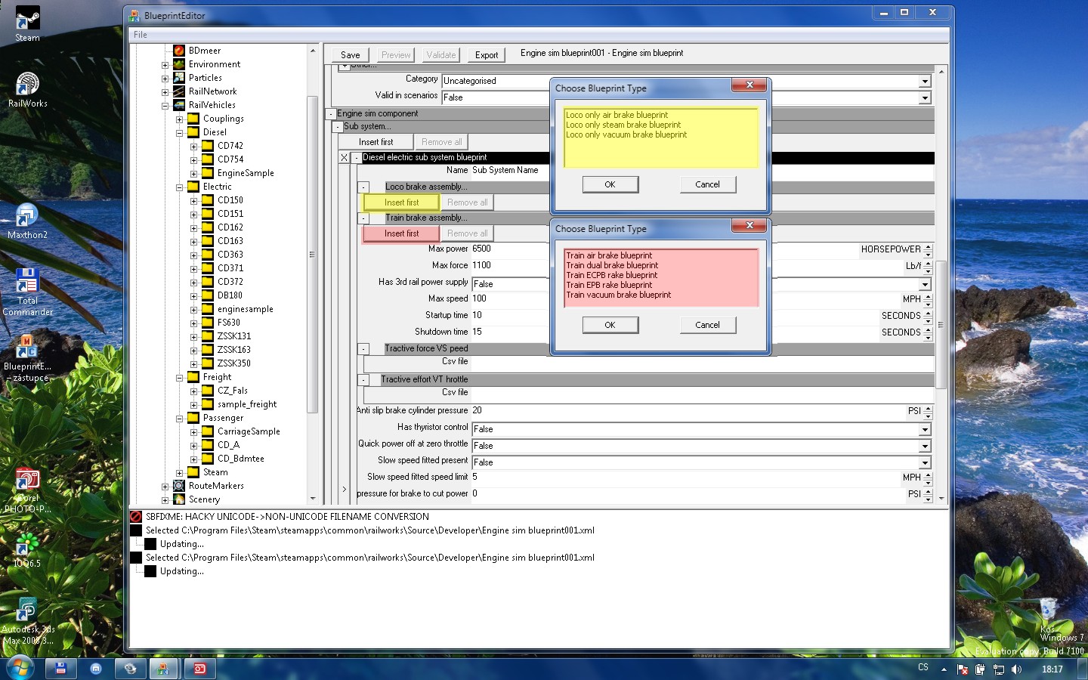Select the CD_Bdmtee folder under Passenger
This screenshot has width=1088, height=680.
(240, 459)
